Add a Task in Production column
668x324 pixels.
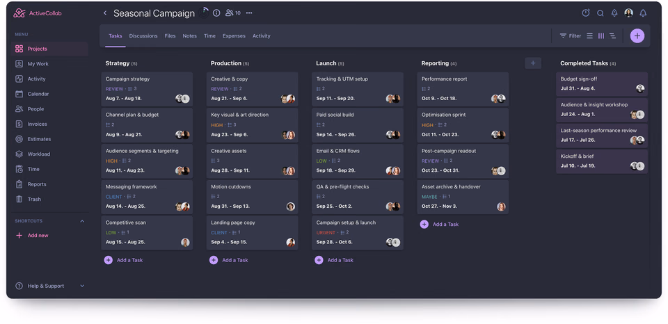pos(229,260)
